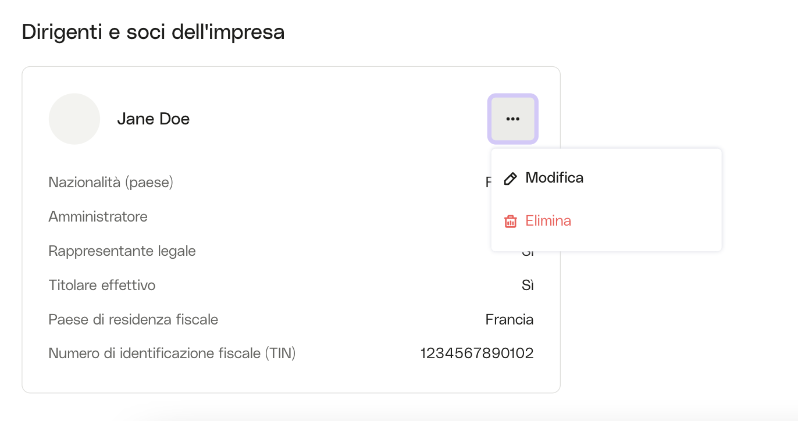Click the ellipsis dots icon
Image resolution: width=798 pixels, height=421 pixels.
(x=512, y=119)
